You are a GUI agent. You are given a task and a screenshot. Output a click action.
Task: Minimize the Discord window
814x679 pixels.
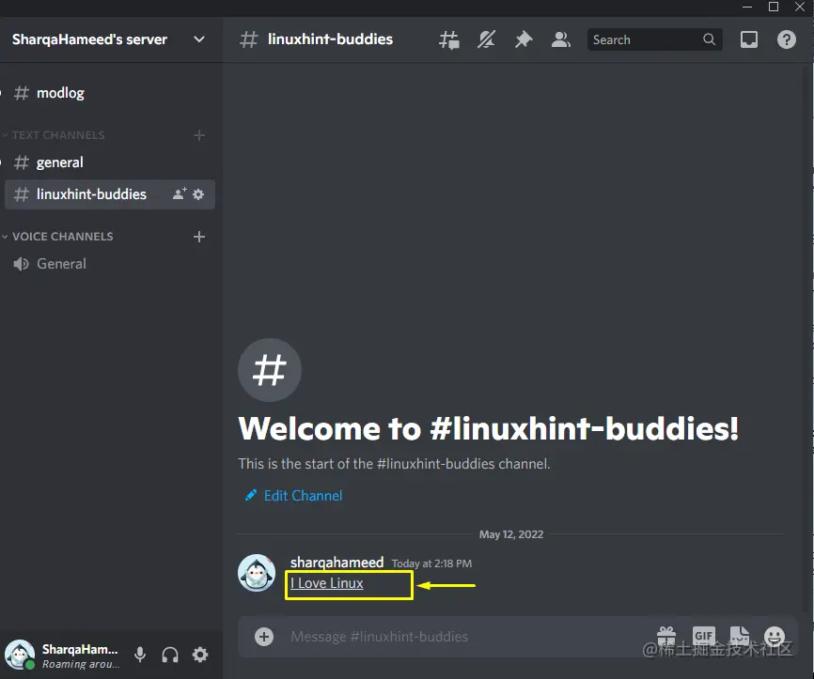(747, 7)
